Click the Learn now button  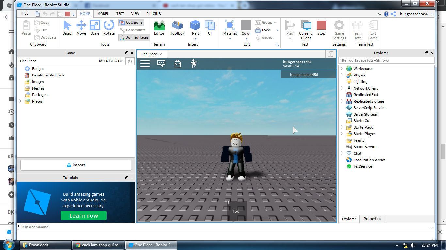point(84,215)
